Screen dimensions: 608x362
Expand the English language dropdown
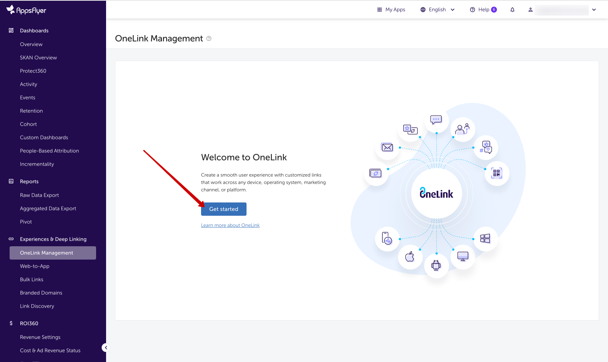coord(452,10)
